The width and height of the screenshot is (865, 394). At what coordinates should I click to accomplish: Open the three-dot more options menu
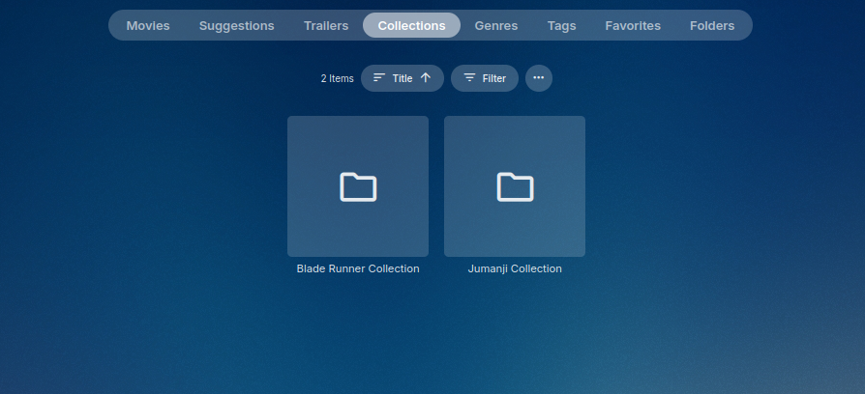539,78
